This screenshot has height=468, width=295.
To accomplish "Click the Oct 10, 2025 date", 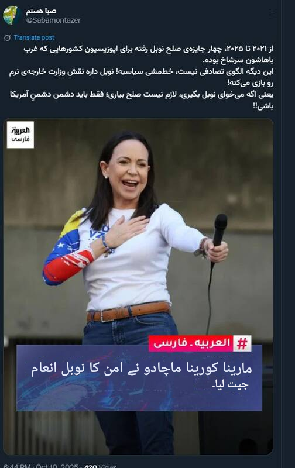I will coord(57,466).
